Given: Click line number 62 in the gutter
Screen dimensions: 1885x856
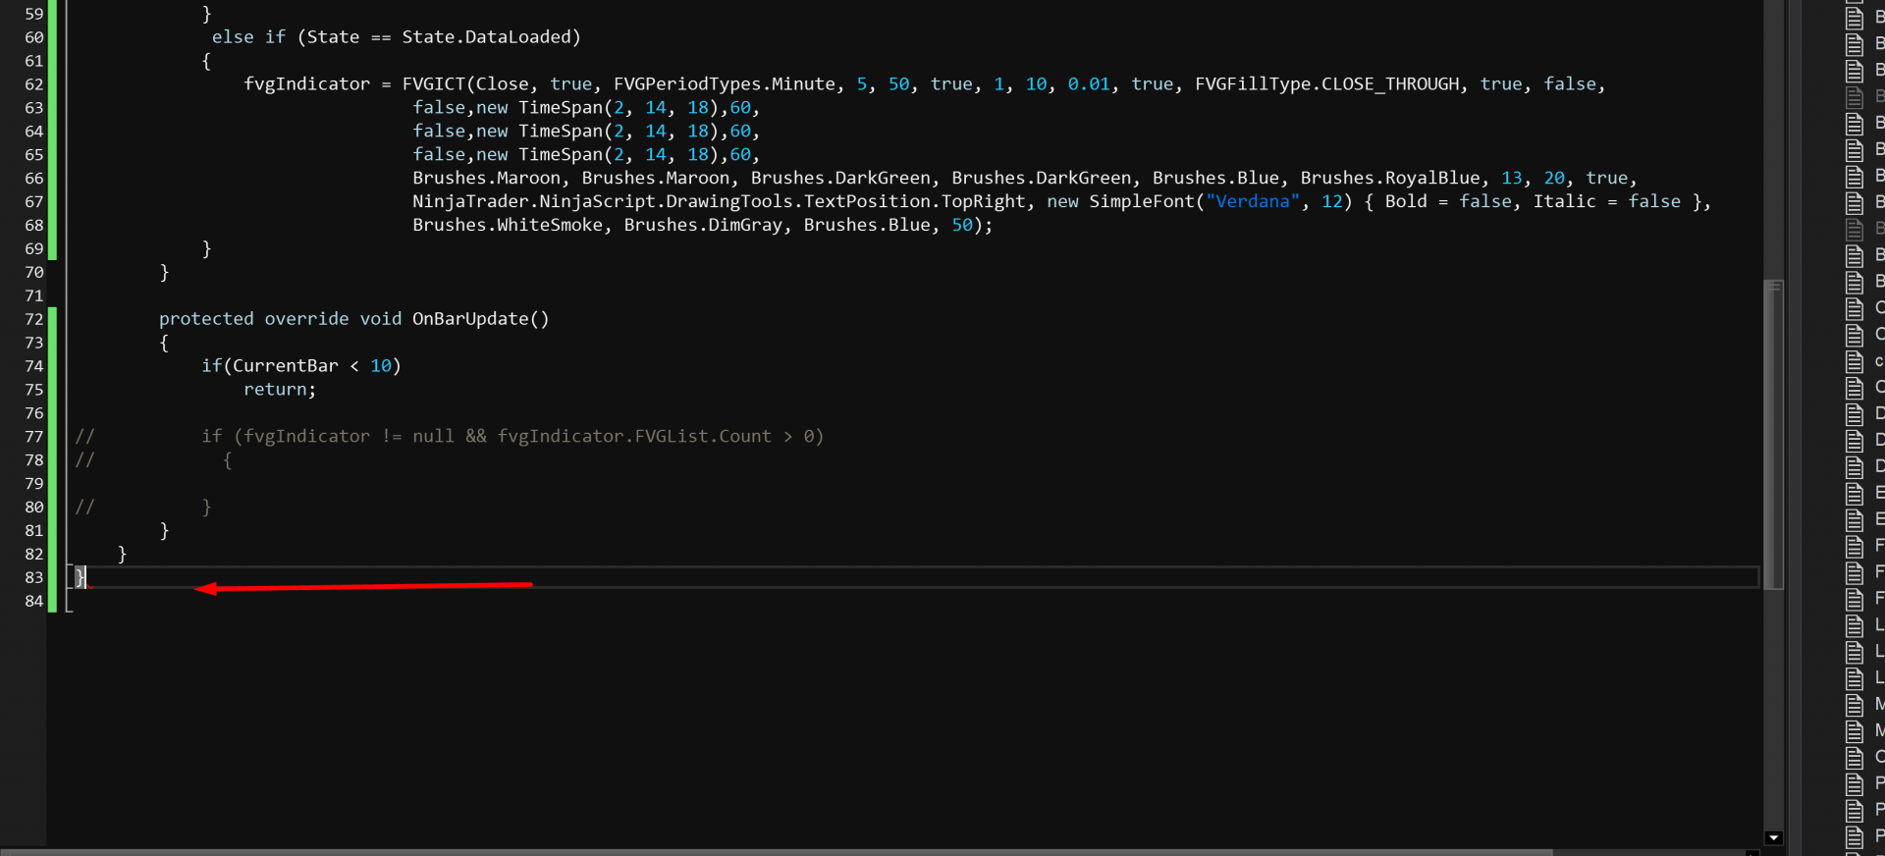Looking at the screenshot, I should point(34,84).
